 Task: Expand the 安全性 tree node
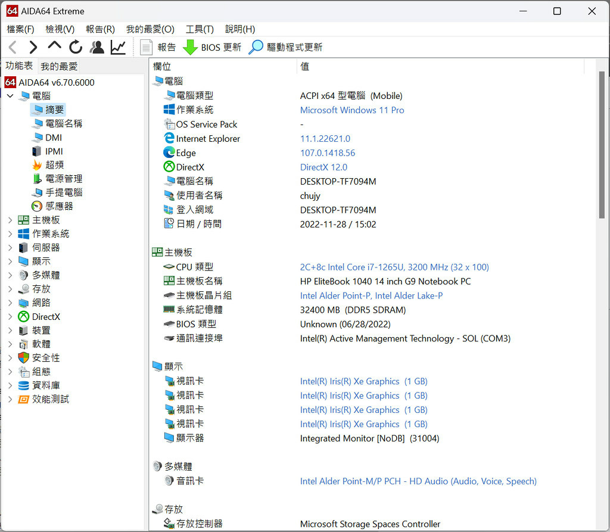11,358
